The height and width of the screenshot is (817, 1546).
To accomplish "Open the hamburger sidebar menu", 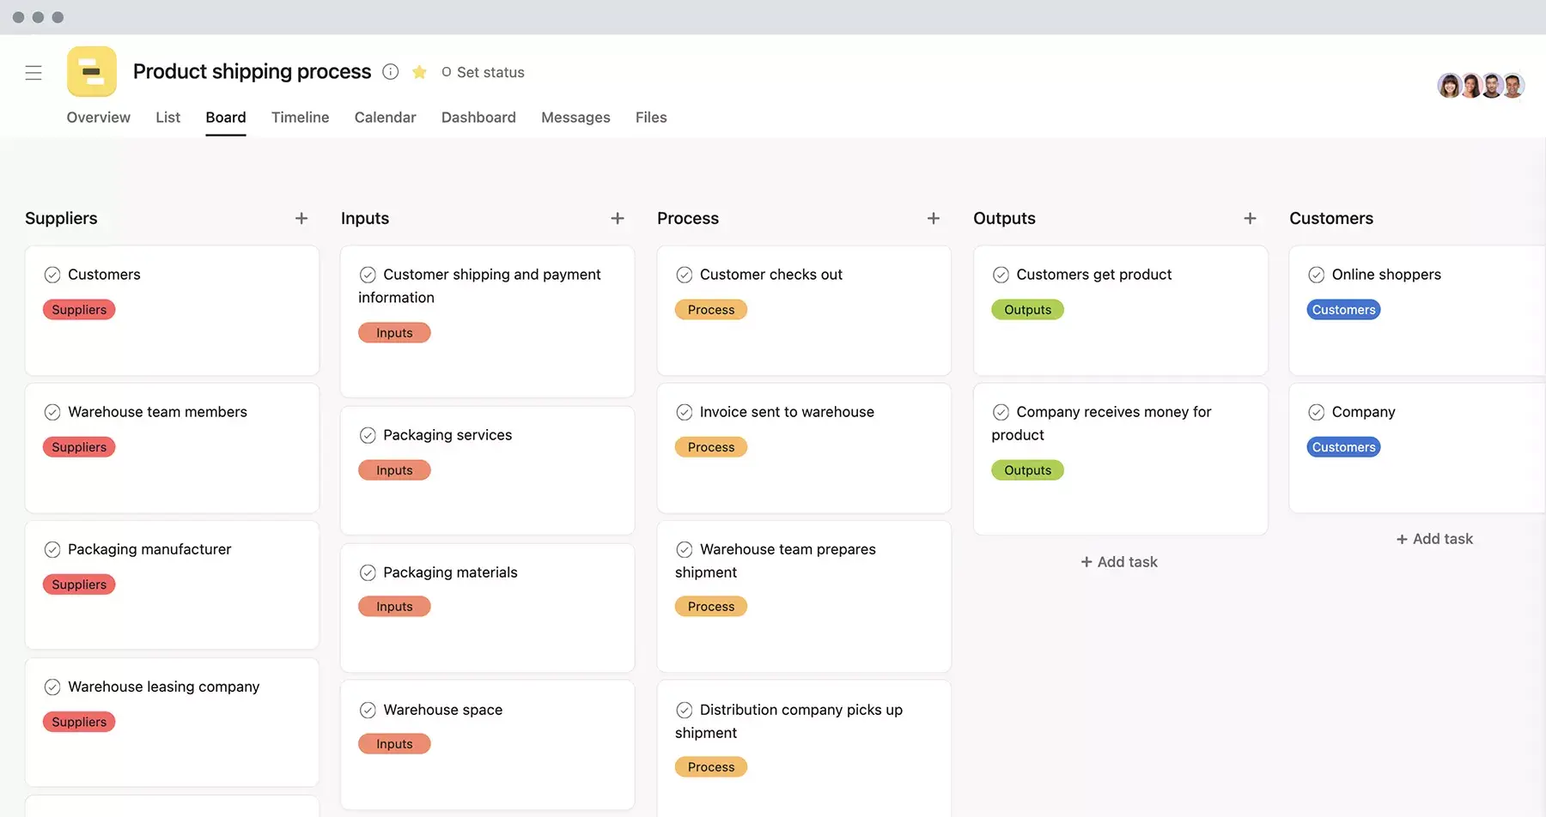I will pos(33,73).
